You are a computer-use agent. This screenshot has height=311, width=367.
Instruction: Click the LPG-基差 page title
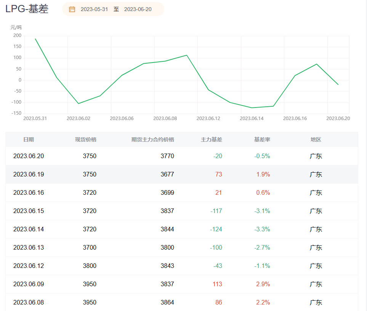27,9
